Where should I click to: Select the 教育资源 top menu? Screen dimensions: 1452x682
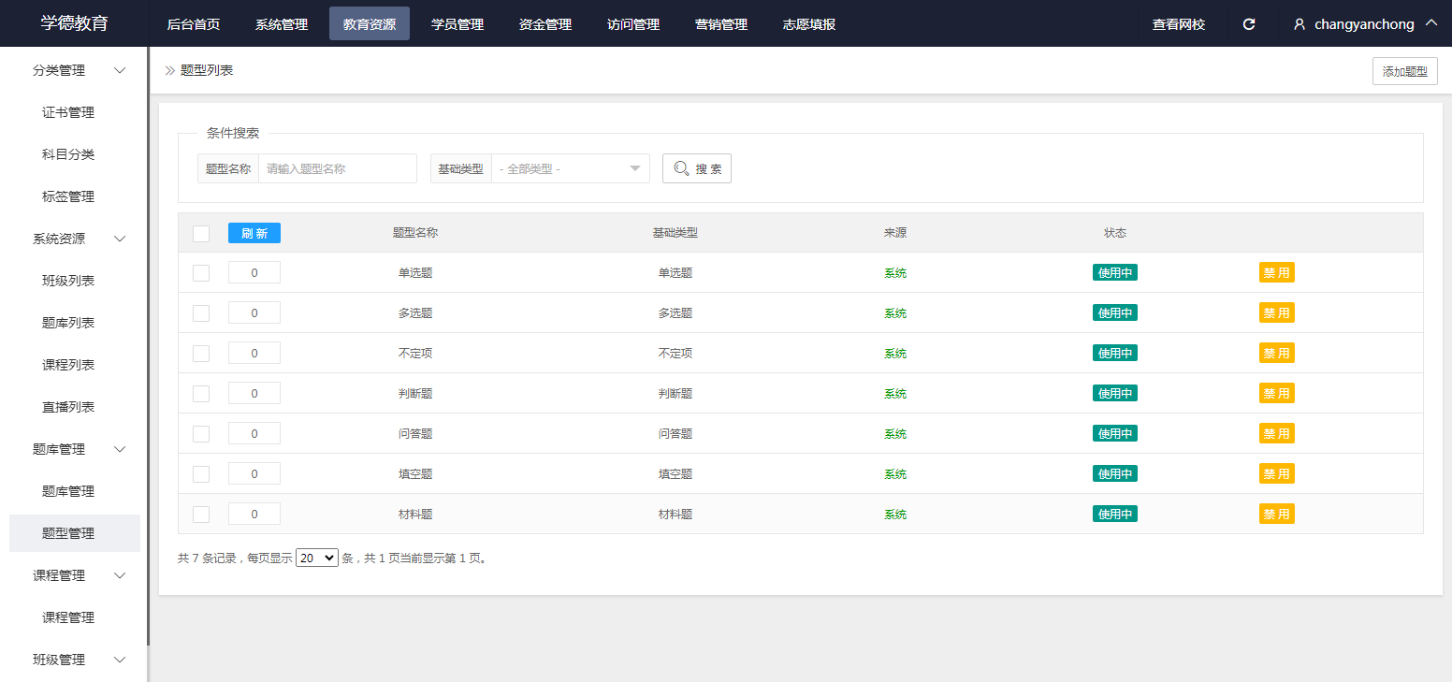click(370, 24)
